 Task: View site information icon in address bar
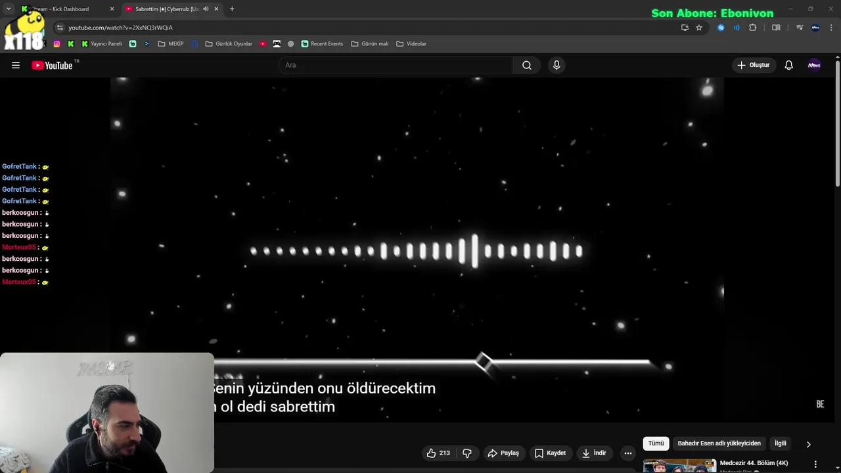[x=60, y=28]
